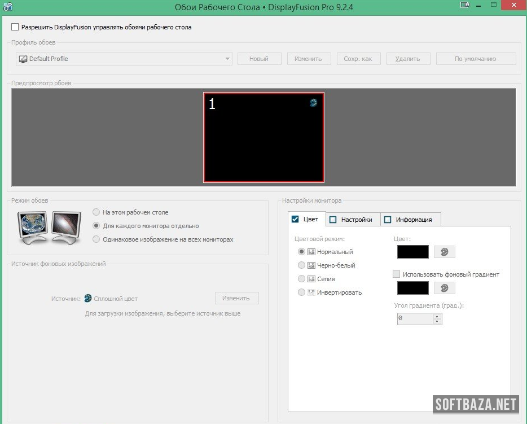Open the Default Profile dropdown
Image resolution: width=527 pixels, height=424 pixels.
[x=124, y=59]
